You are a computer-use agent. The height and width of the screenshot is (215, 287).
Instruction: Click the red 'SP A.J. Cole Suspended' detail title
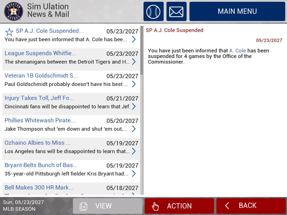174,30
